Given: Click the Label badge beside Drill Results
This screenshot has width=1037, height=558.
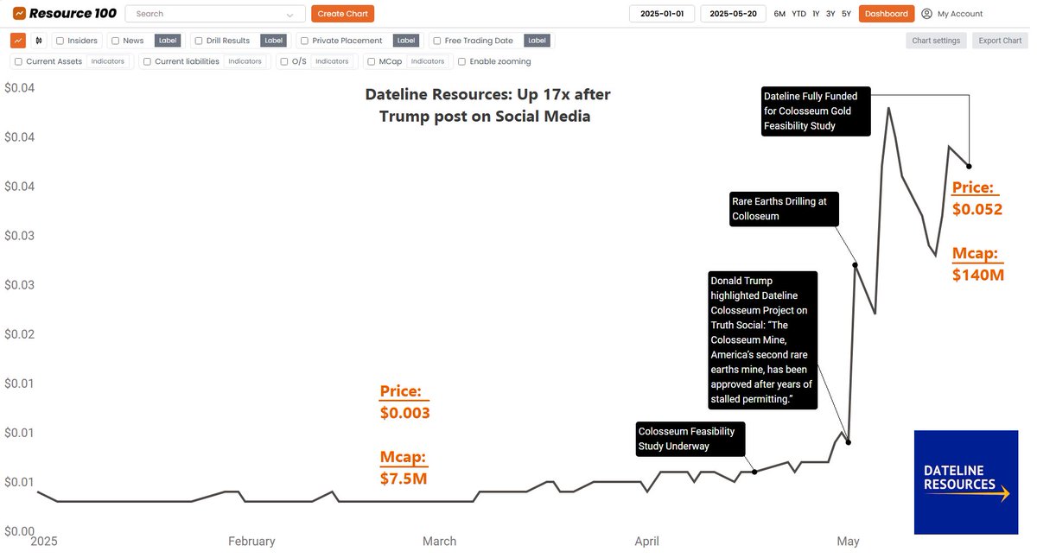Looking at the screenshot, I should click(273, 40).
